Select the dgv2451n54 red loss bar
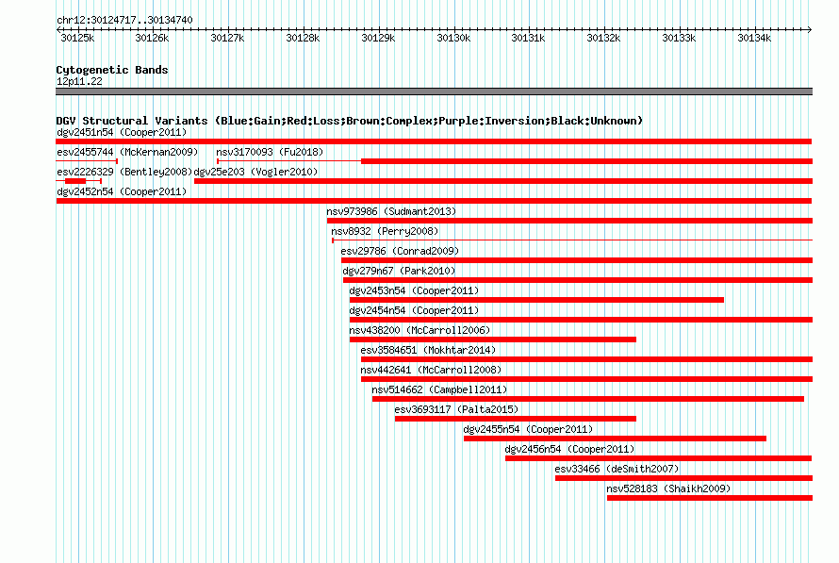Image resolution: width=839 pixels, height=563 pixels. tap(434, 141)
